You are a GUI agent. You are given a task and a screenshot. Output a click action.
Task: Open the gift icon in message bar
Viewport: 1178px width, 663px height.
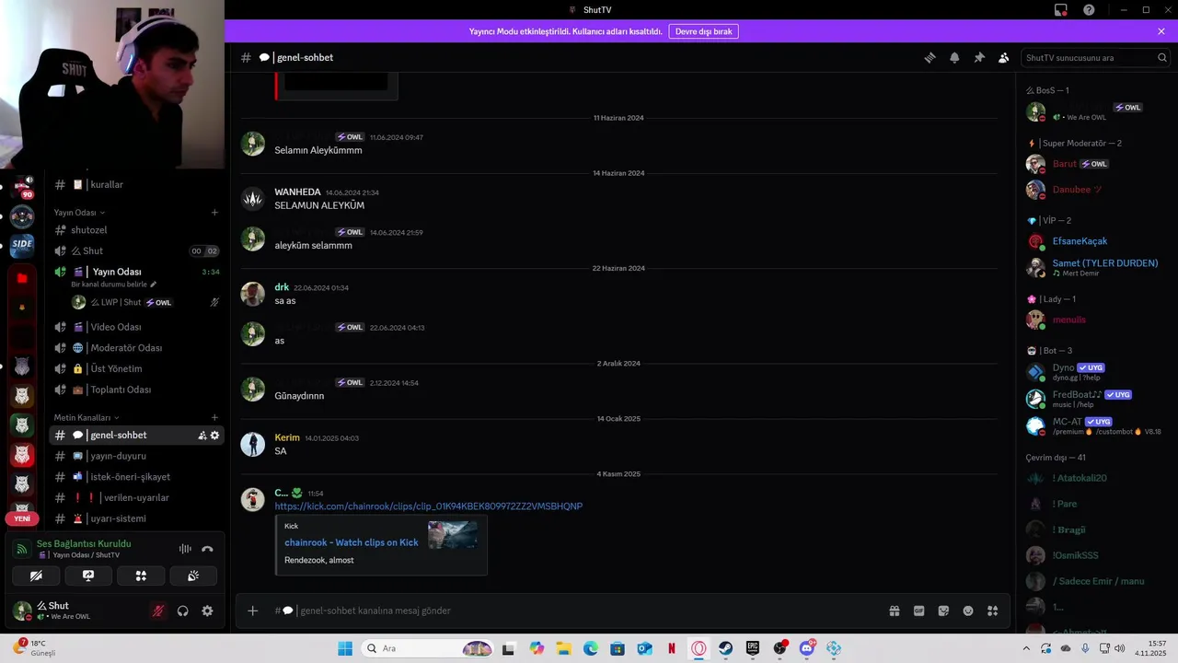point(894,611)
